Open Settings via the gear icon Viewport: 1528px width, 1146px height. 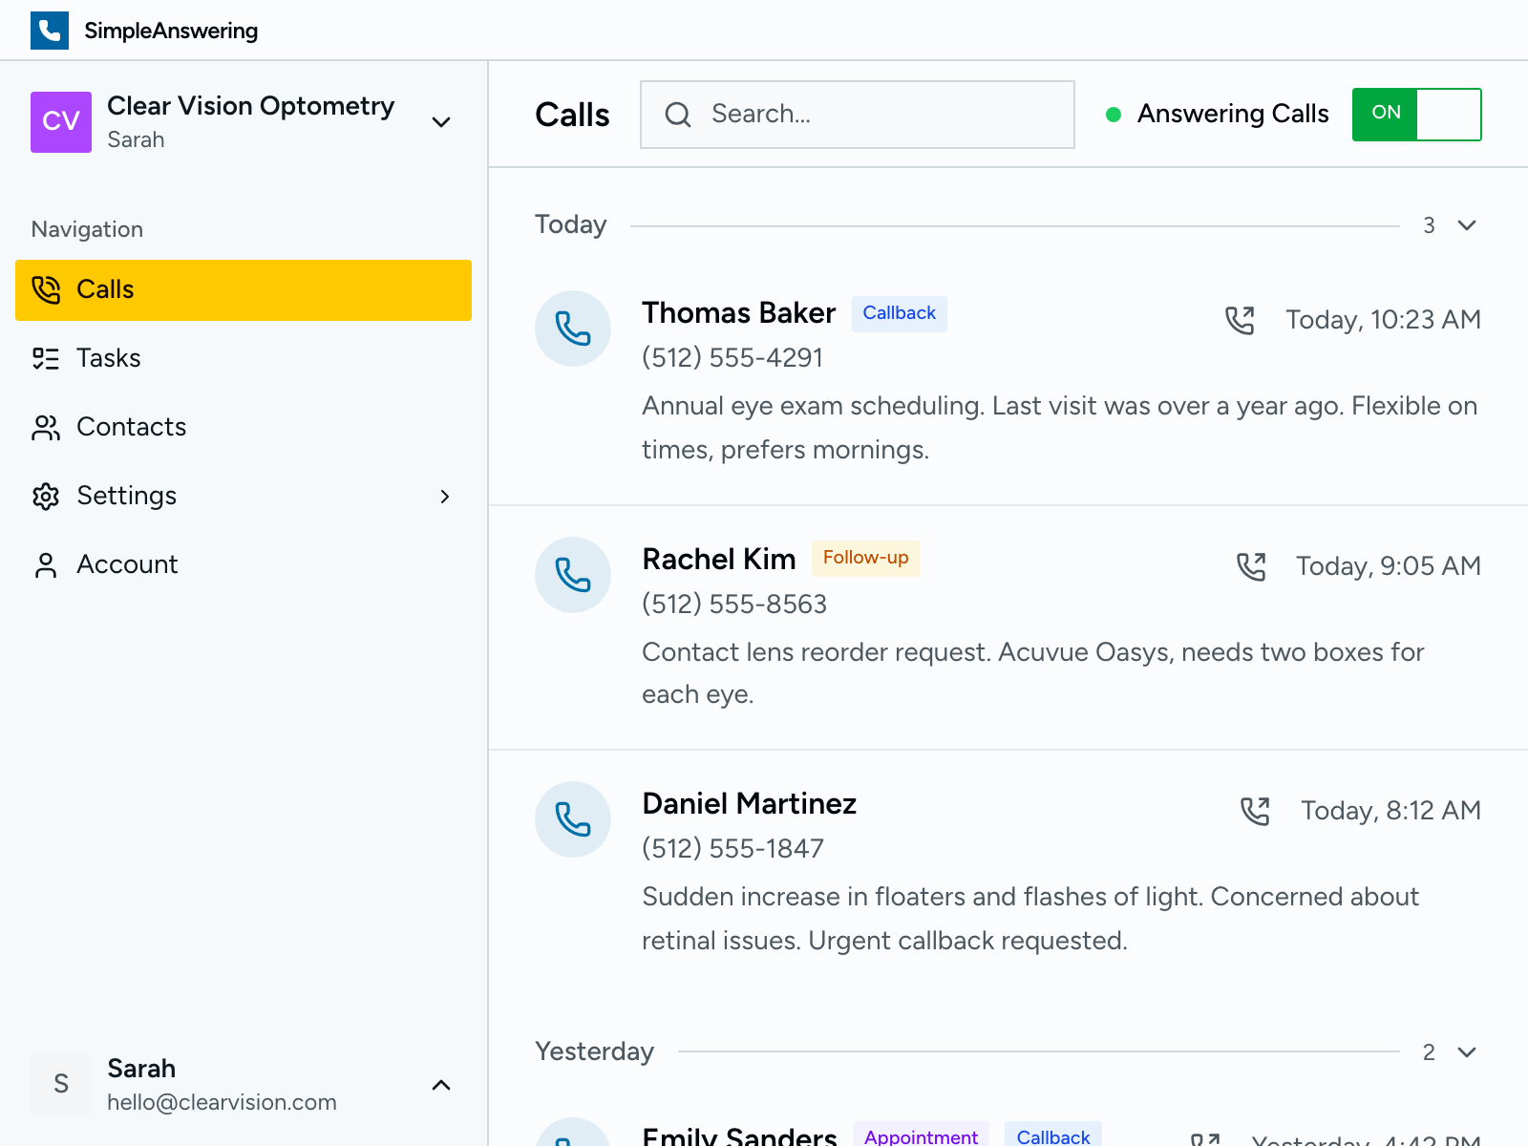pyautogui.click(x=45, y=496)
